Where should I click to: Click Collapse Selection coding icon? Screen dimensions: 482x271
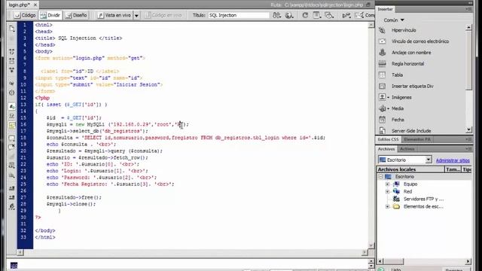point(12,61)
